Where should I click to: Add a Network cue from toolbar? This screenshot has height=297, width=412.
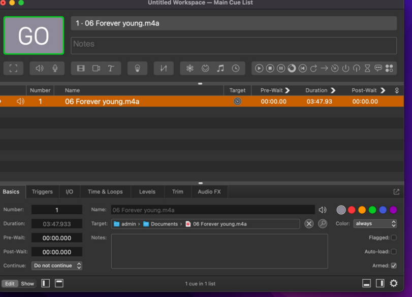189,68
